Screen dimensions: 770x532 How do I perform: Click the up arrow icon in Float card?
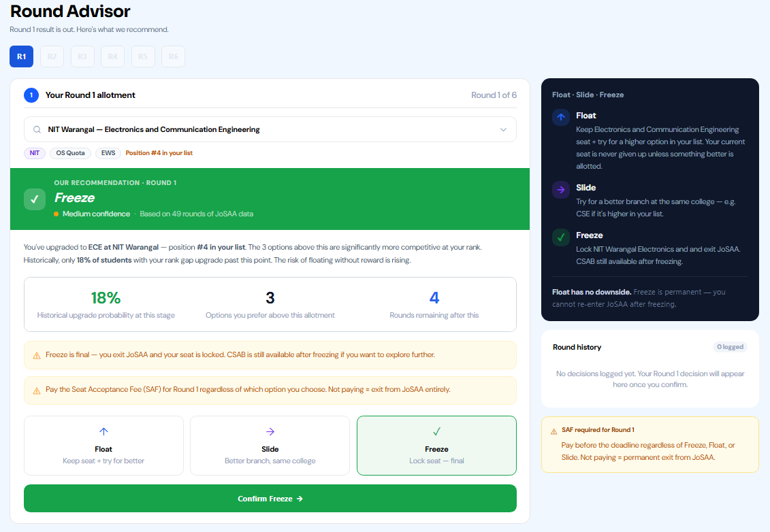[x=103, y=431]
